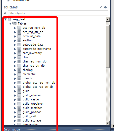114x131 pixels.
Task: Select the Tables folder icon
Action: point(14,23)
